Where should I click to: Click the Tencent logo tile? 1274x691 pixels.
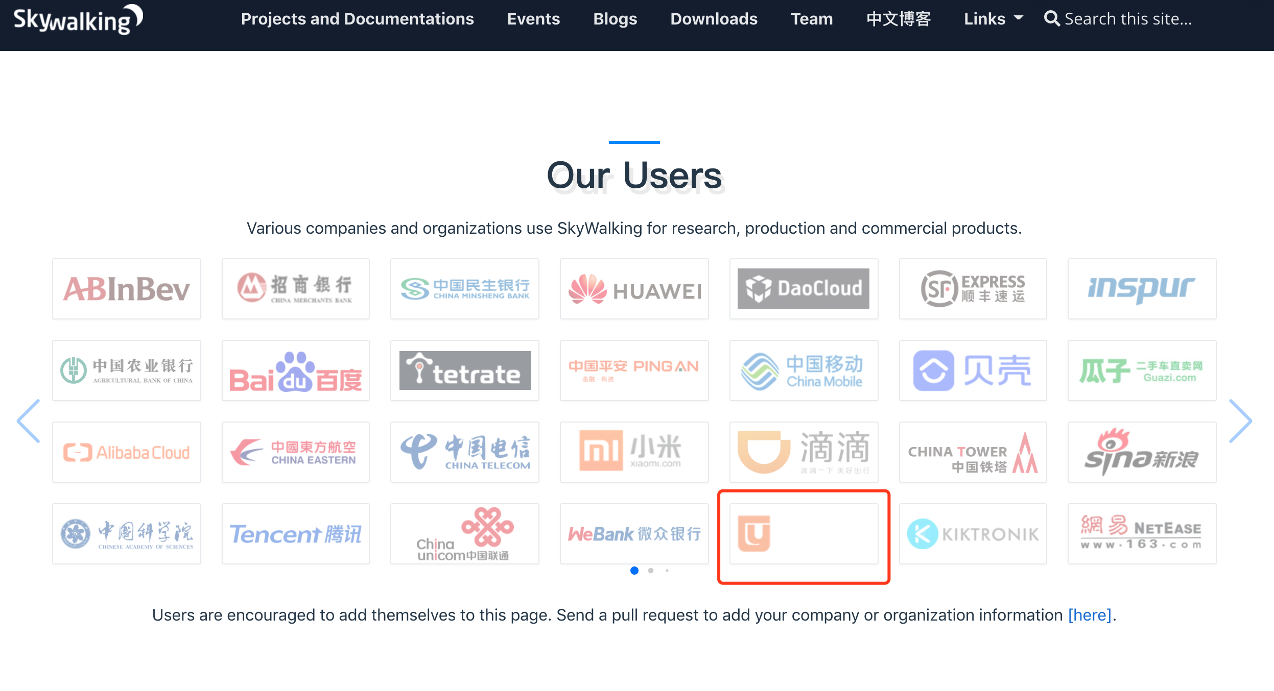295,534
